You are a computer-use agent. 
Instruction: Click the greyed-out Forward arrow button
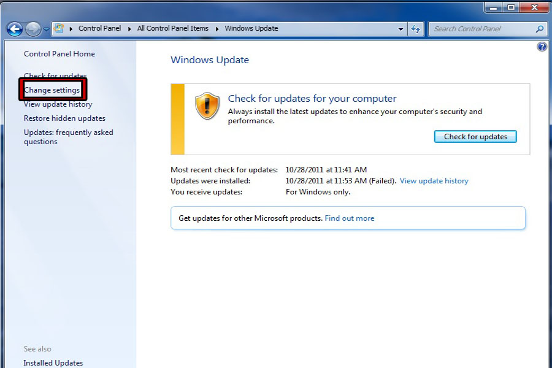coord(33,29)
